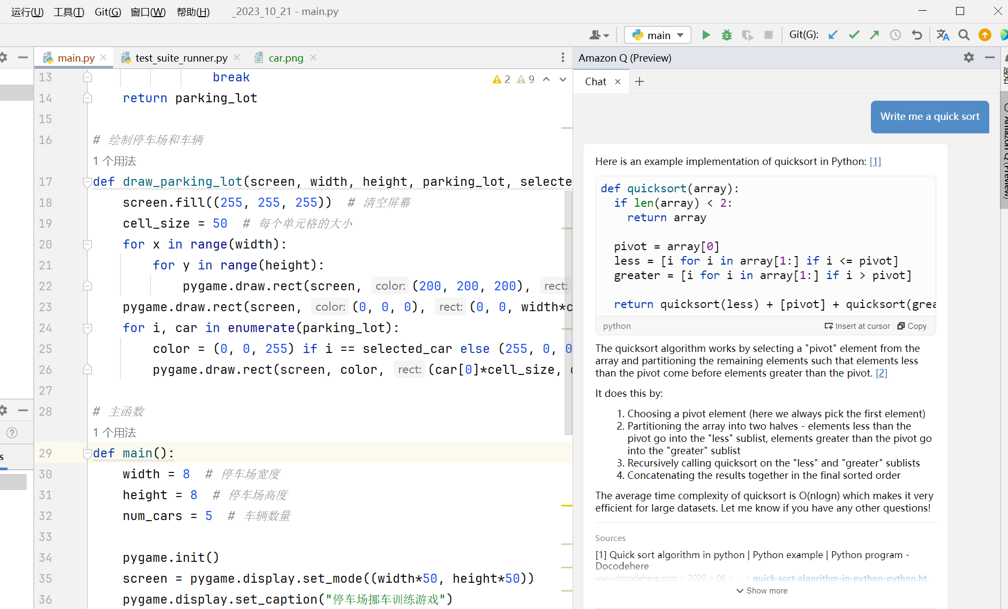Open the translate icon in toolbar
Image resolution: width=1008 pixels, height=609 pixels.
(943, 35)
